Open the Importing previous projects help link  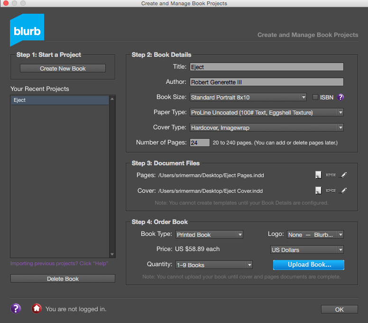(59, 263)
